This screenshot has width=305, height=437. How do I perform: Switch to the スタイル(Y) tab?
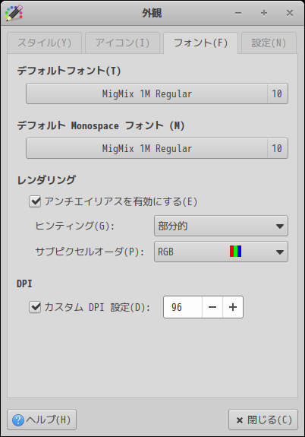coord(45,43)
